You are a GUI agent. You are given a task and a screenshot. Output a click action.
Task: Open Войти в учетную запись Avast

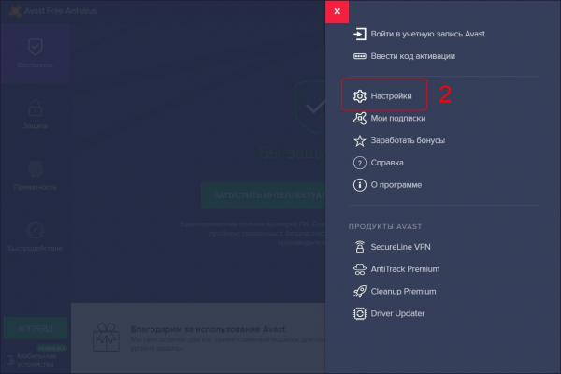click(427, 34)
